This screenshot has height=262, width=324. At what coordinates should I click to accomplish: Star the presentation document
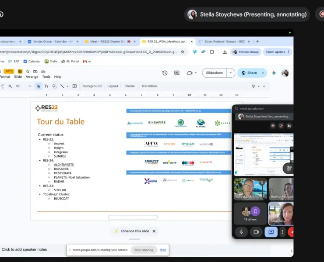pyautogui.click(x=28, y=71)
